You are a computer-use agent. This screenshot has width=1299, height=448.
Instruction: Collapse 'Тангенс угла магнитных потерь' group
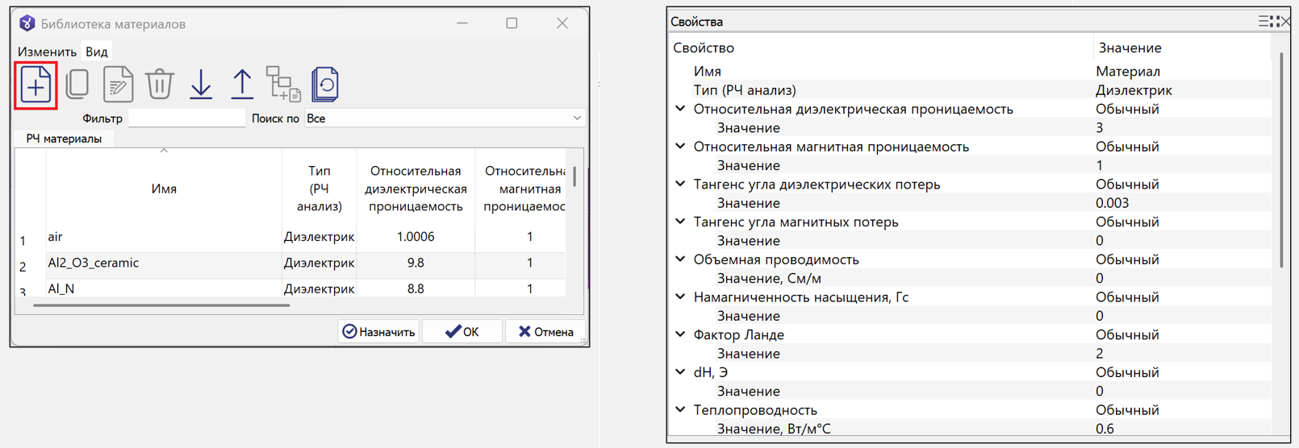[x=680, y=222]
